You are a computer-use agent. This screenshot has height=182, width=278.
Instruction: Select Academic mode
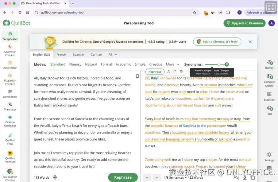coord(123,64)
